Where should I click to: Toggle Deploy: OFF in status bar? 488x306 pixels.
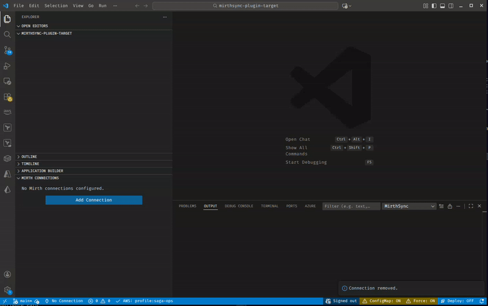pyautogui.click(x=457, y=301)
